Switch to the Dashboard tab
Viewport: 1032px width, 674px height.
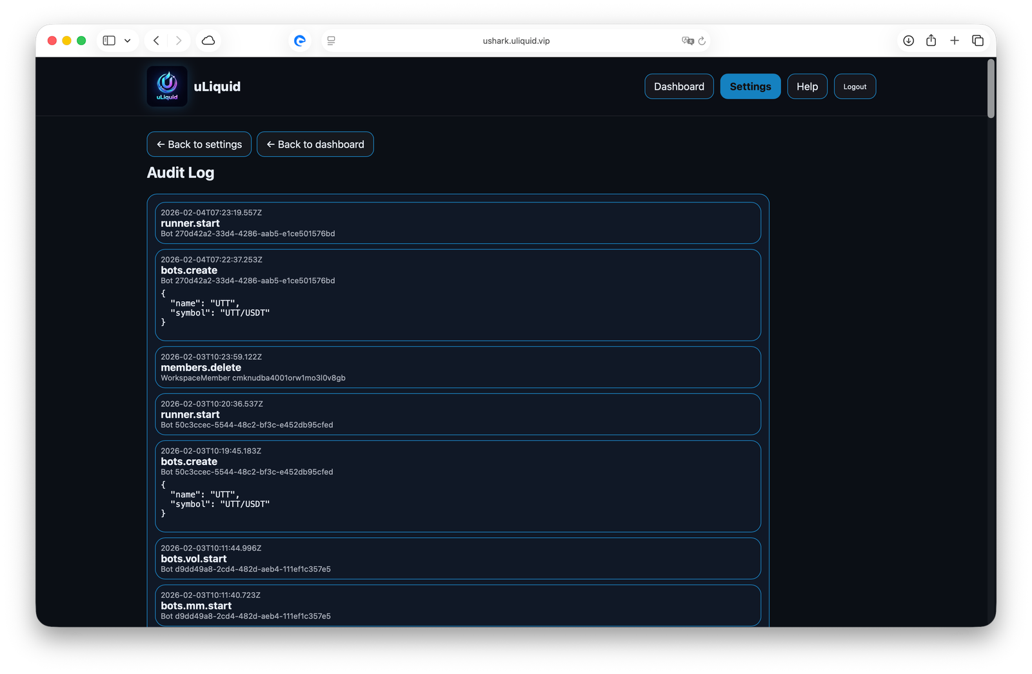[x=679, y=86]
